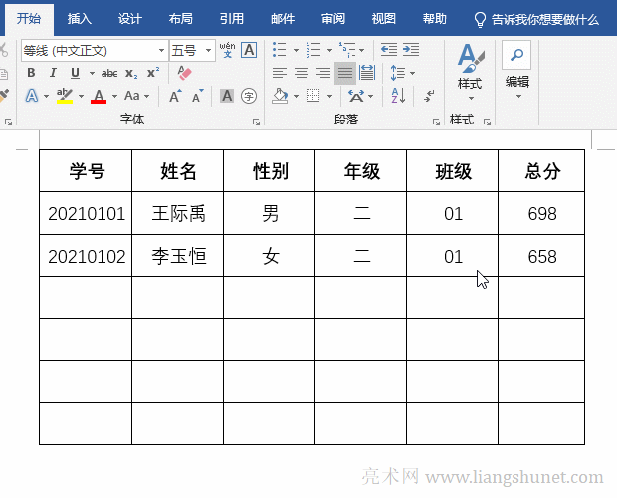Click the shading paint bucket icon
Screen dimensions: 617x498
[280, 96]
